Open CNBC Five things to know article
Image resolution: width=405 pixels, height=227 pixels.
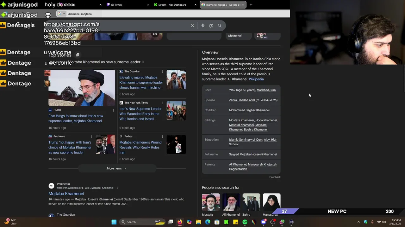pyautogui.click(x=76, y=119)
